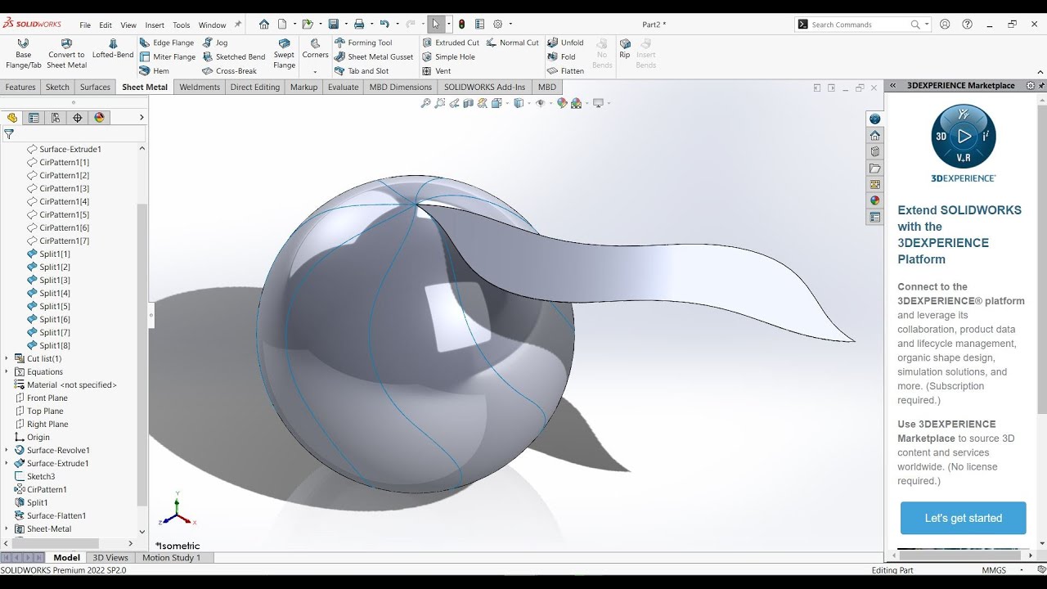Select the Swept Flange tool

coord(284,54)
